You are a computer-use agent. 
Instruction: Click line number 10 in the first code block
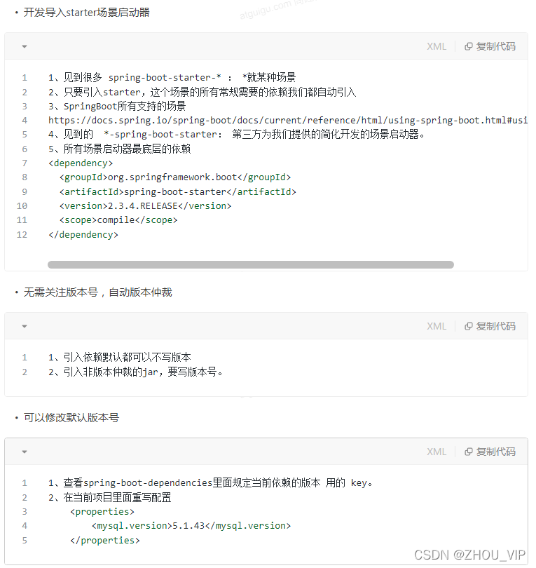pyautogui.click(x=22, y=206)
